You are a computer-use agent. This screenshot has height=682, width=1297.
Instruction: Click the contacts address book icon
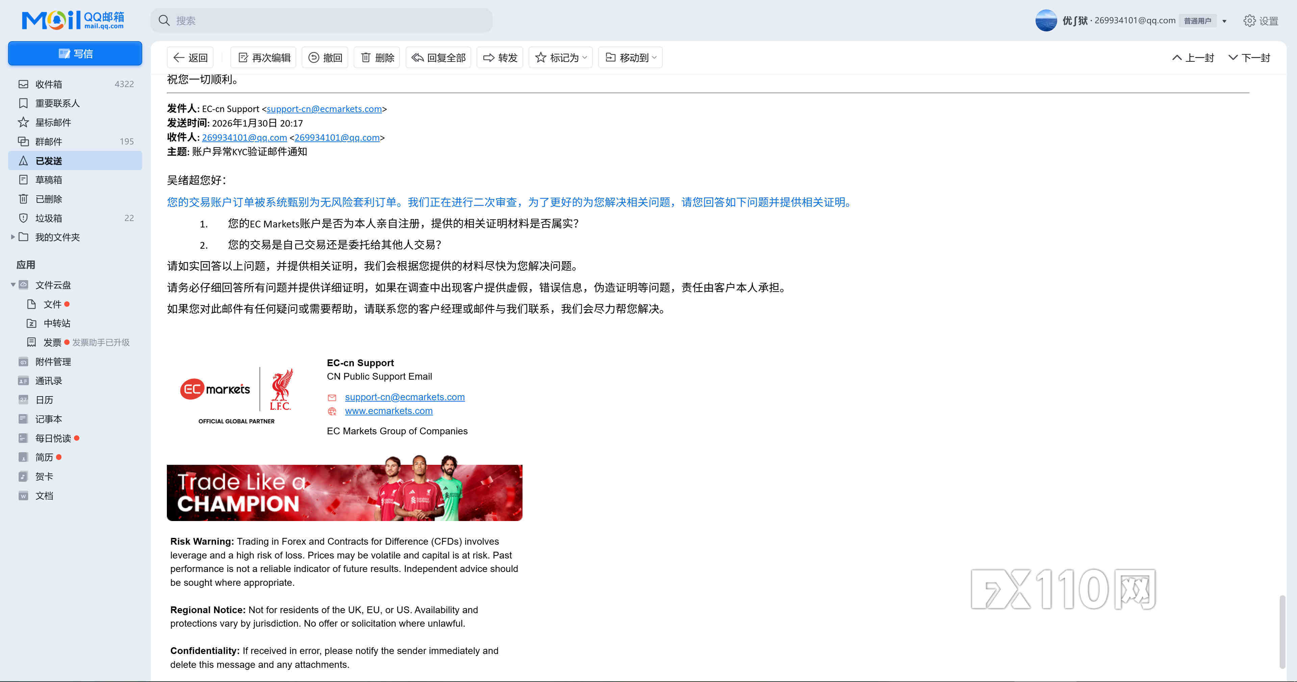[23, 381]
